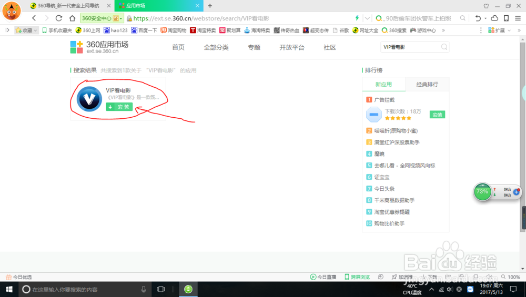This screenshot has width=526, height=297.
Task: Open the cloud sync icon
Action: (494, 18)
